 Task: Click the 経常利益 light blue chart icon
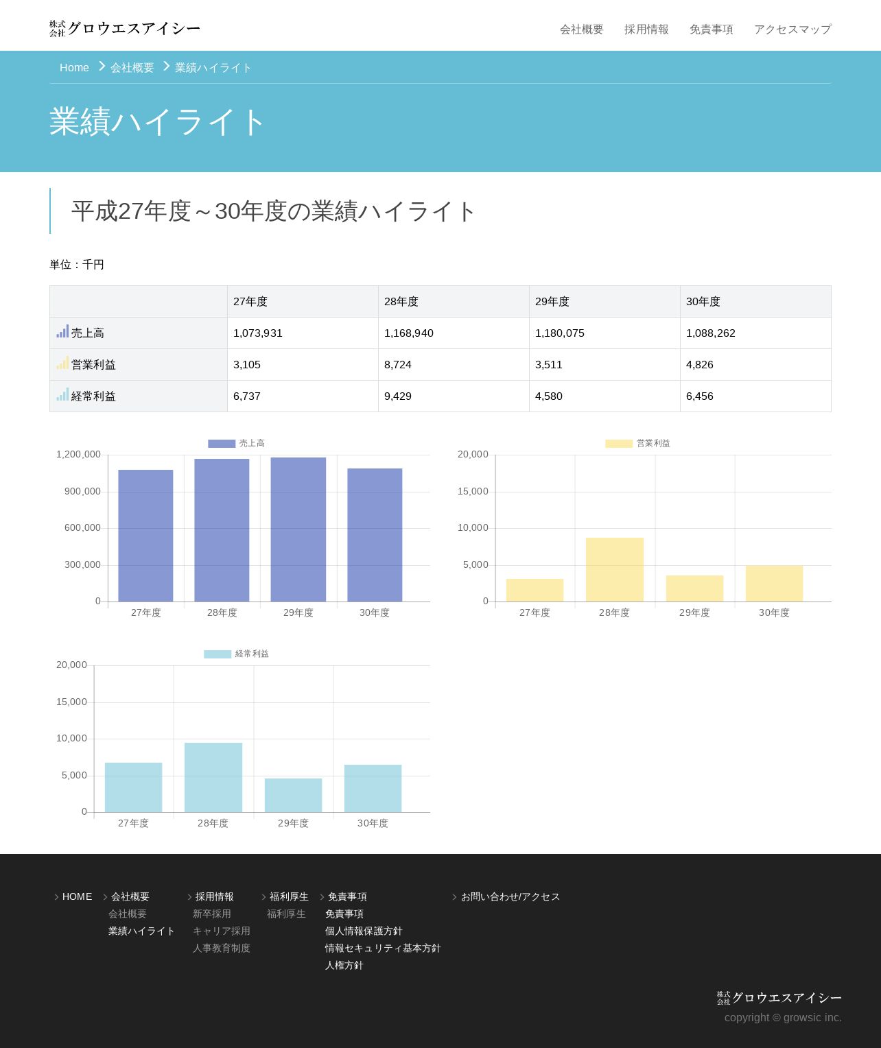click(62, 394)
